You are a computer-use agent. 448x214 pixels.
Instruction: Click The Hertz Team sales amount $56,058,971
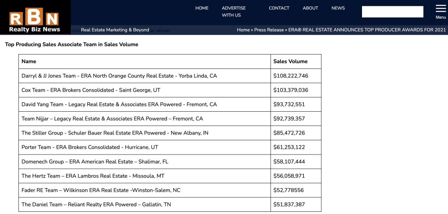[x=289, y=176]
